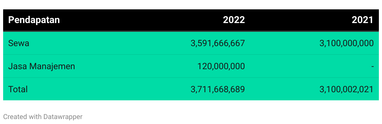This screenshot has height=124, width=382.
Task: Click the Sewa 2022 value 3,591,666,667
Action: point(218,43)
